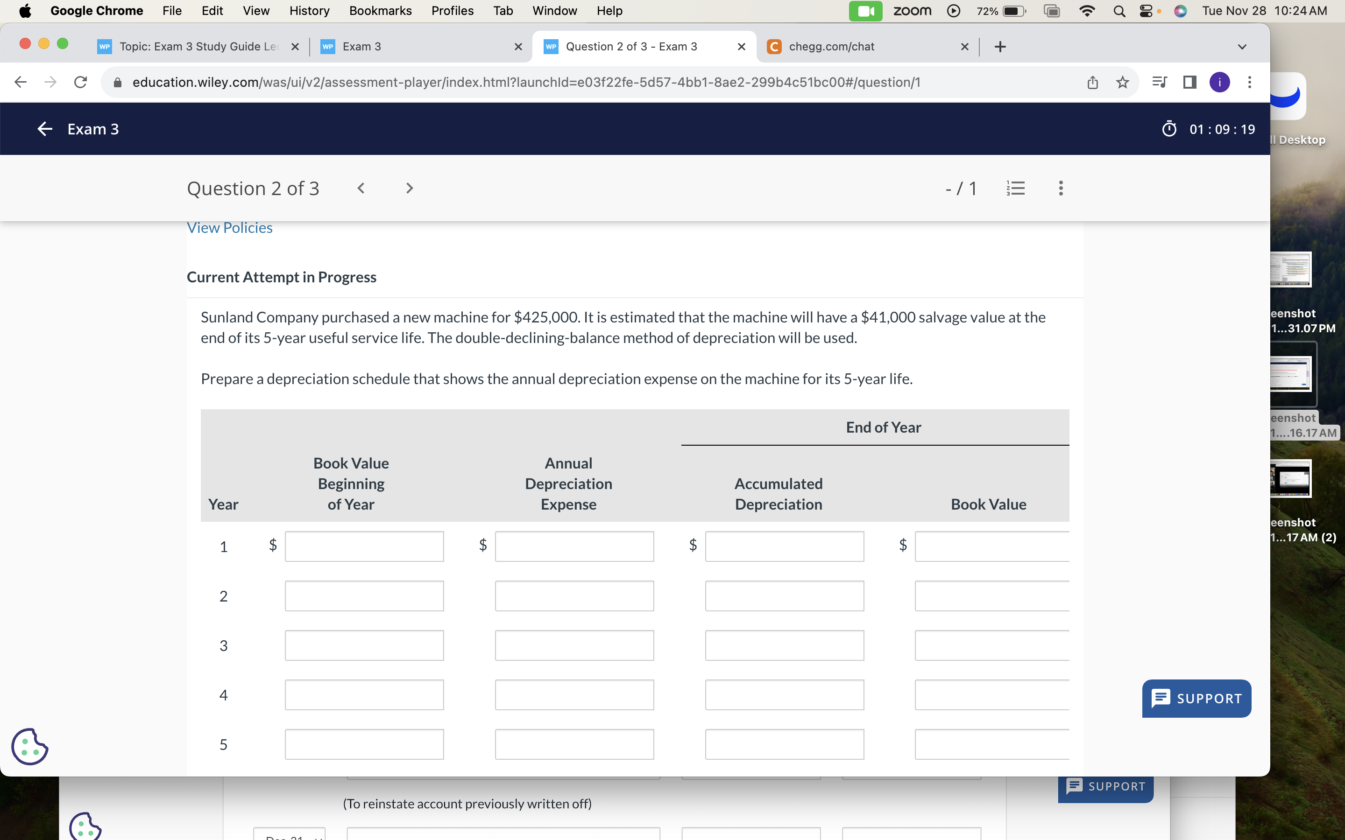Click the Wi-Fi icon in the menu bar
1345x840 pixels.
tap(1087, 11)
